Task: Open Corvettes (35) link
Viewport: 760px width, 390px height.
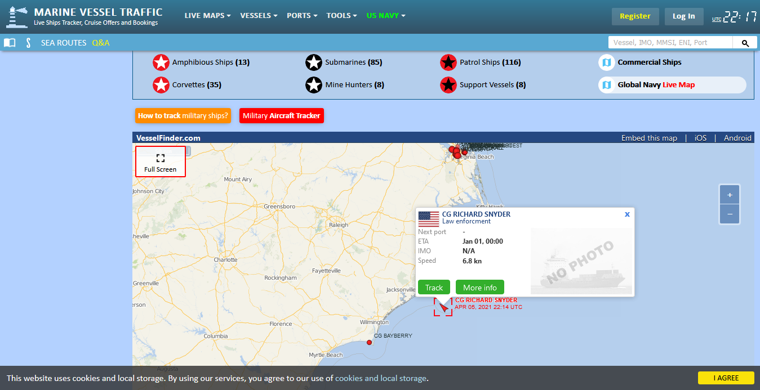Action: tap(197, 85)
